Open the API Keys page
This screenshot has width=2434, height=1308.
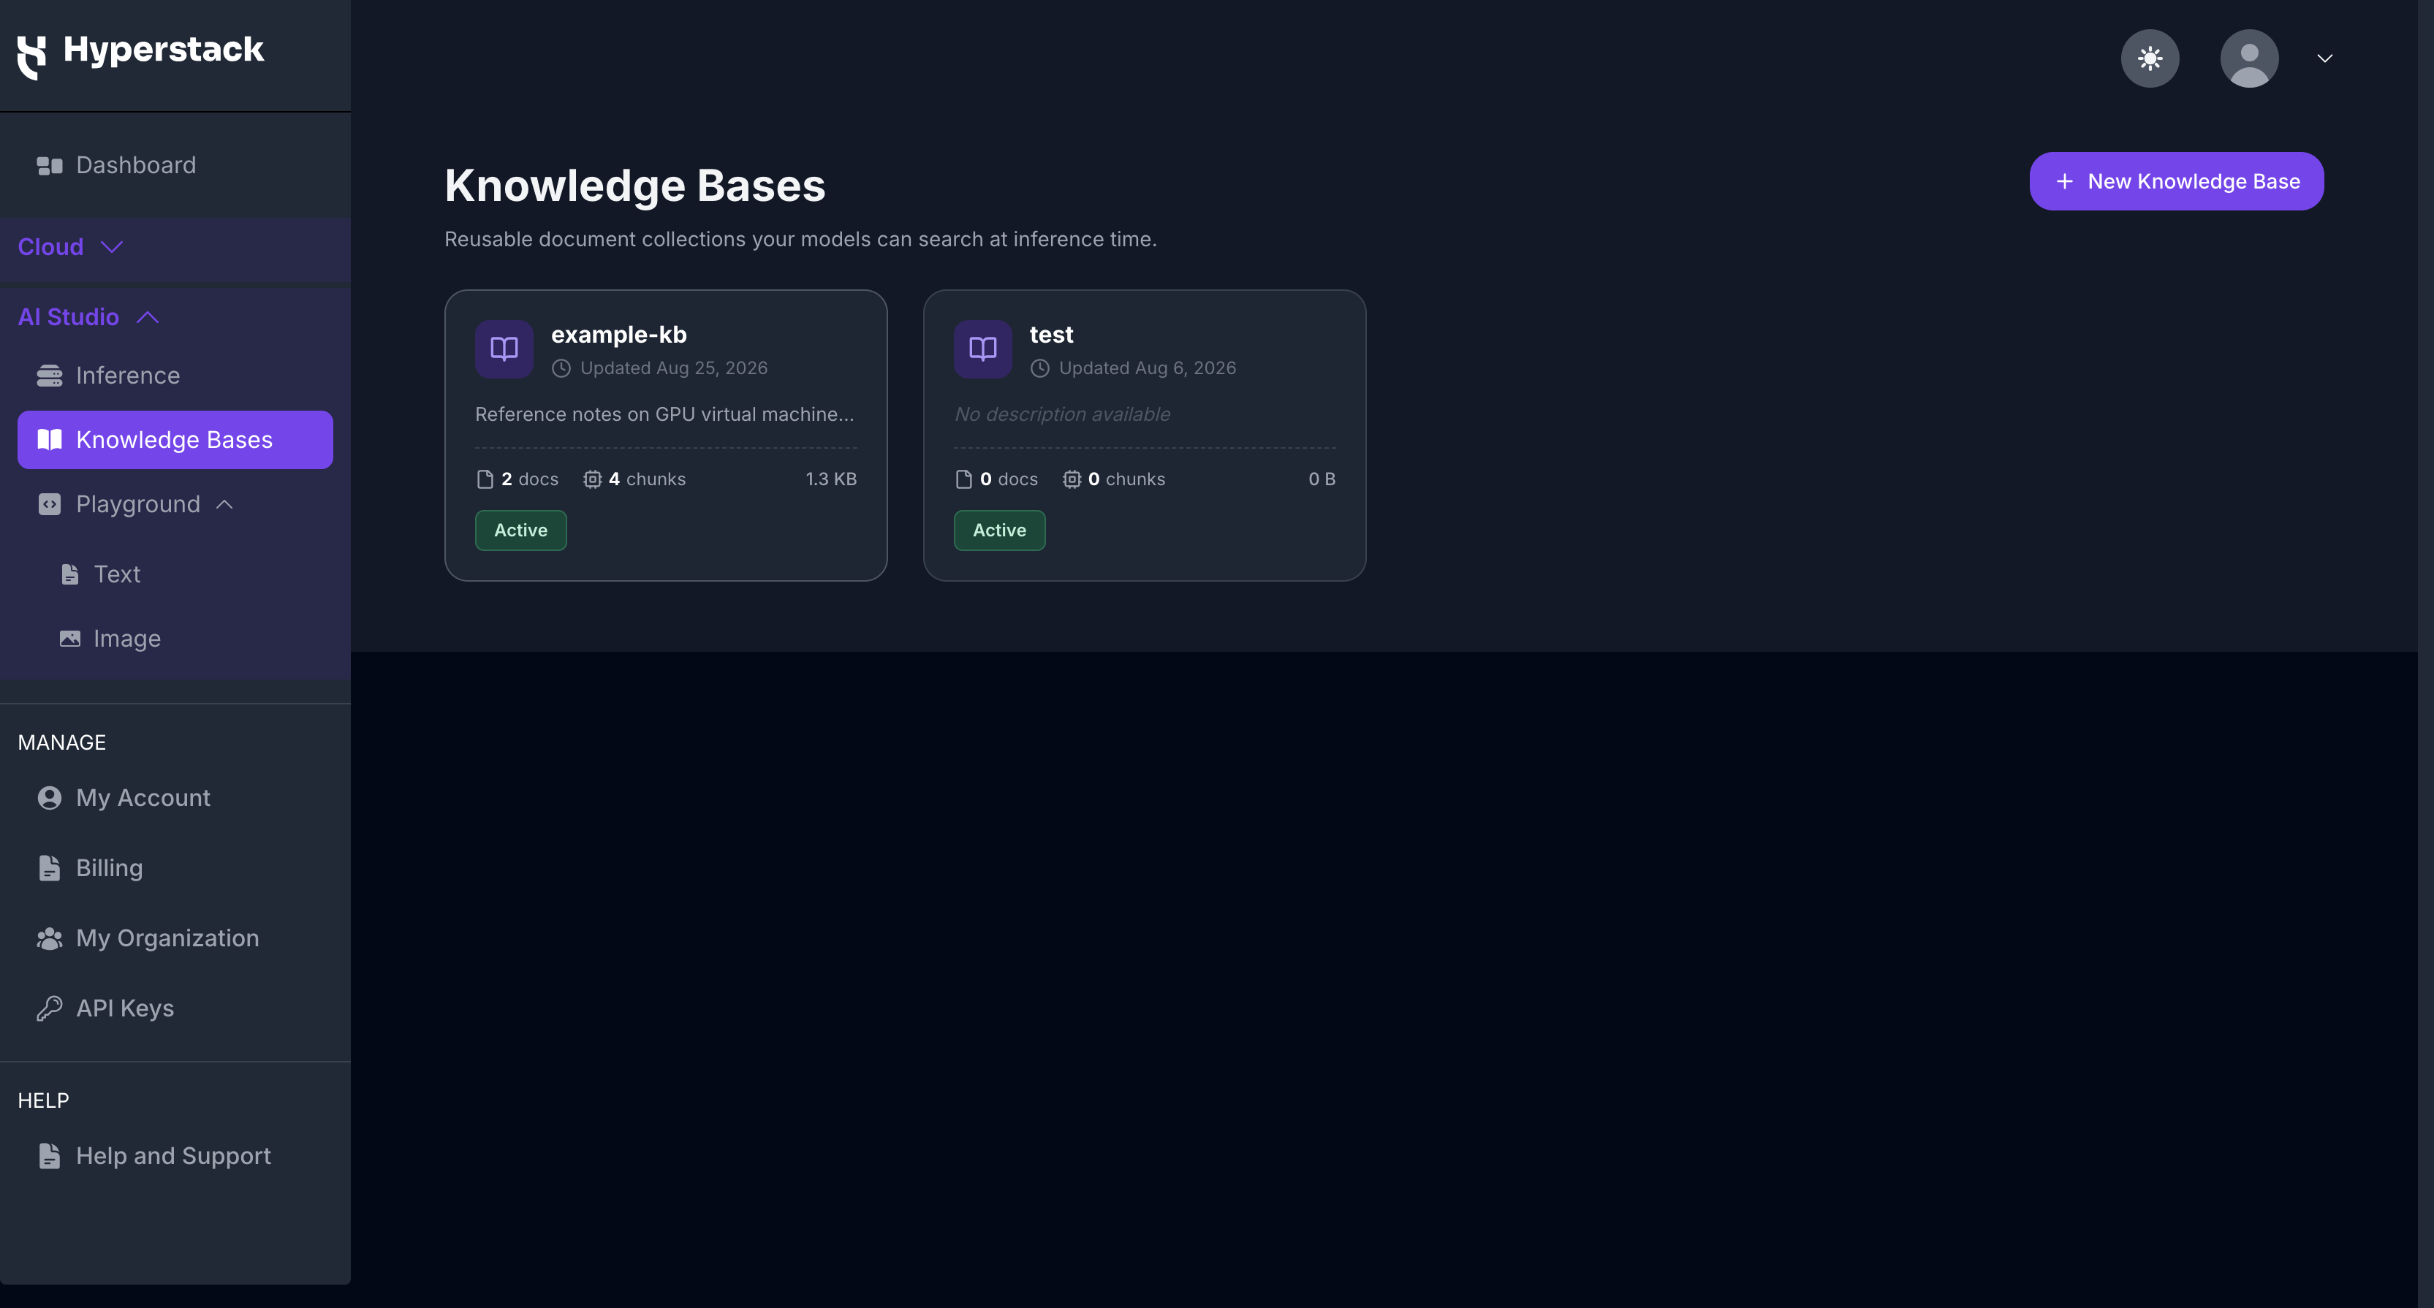125,1008
